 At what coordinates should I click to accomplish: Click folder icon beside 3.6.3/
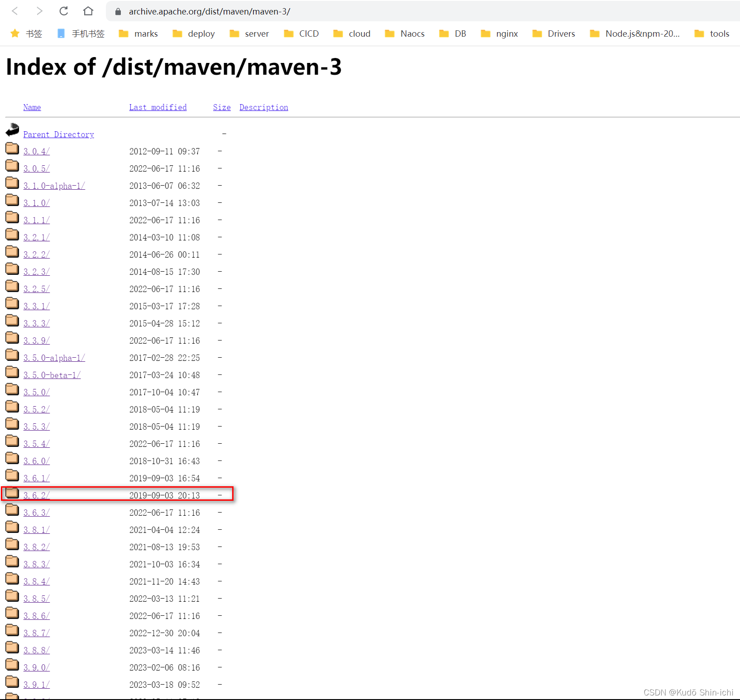(12, 509)
